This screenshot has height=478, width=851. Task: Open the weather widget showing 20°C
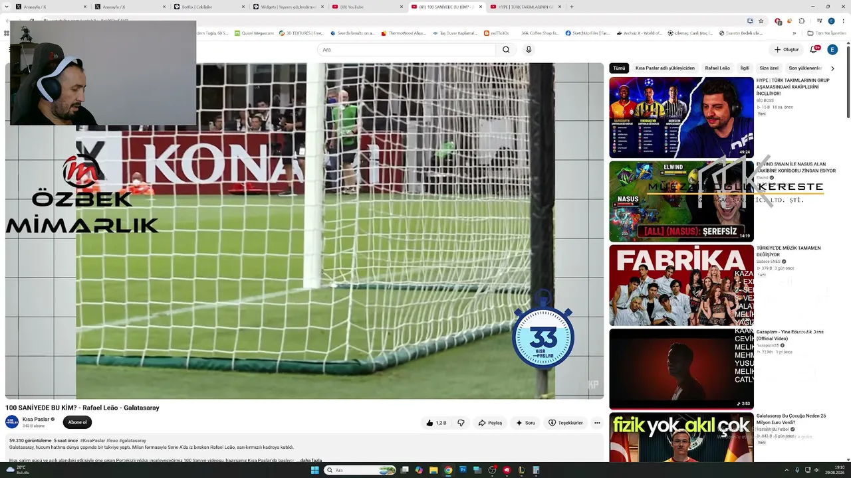(x=17, y=470)
